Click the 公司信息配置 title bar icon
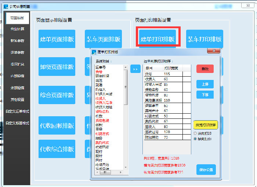257x187 pixels. pos(6,6)
